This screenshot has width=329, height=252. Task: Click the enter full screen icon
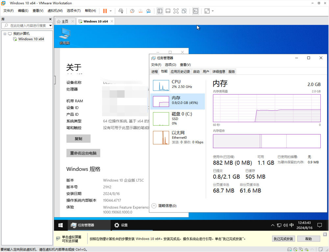(175, 11)
